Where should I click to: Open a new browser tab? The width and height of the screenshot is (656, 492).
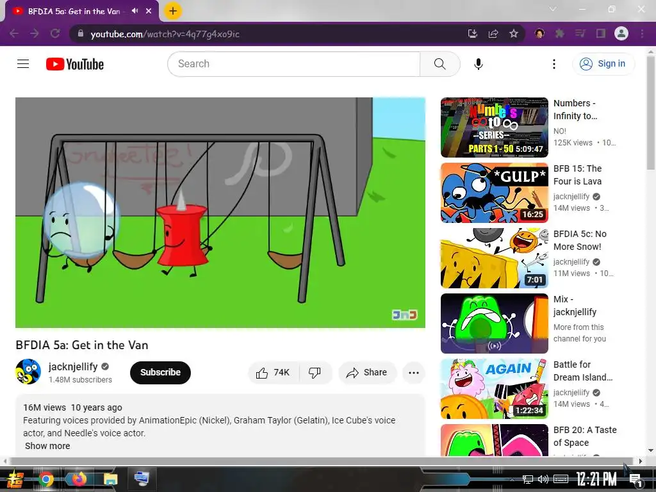point(173,11)
